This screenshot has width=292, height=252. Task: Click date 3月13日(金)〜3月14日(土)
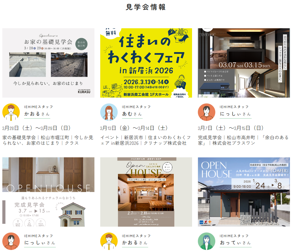(x=134, y=128)
